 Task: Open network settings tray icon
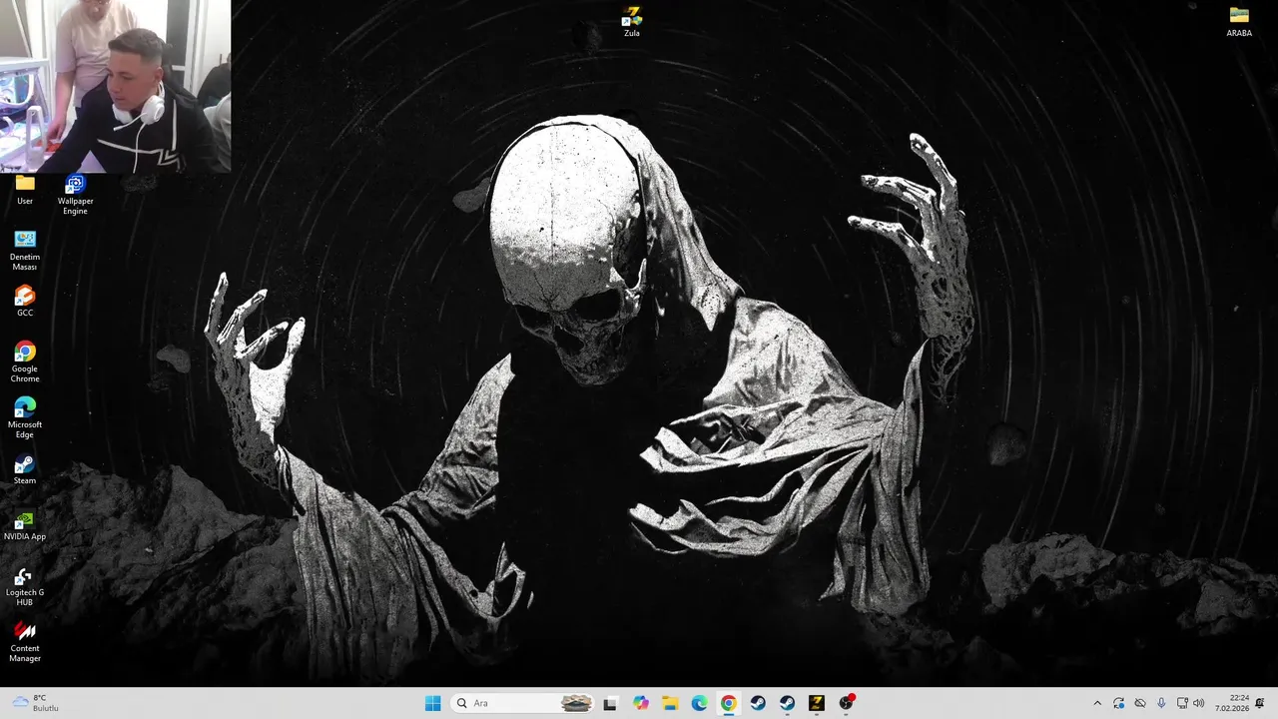tap(1183, 703)
